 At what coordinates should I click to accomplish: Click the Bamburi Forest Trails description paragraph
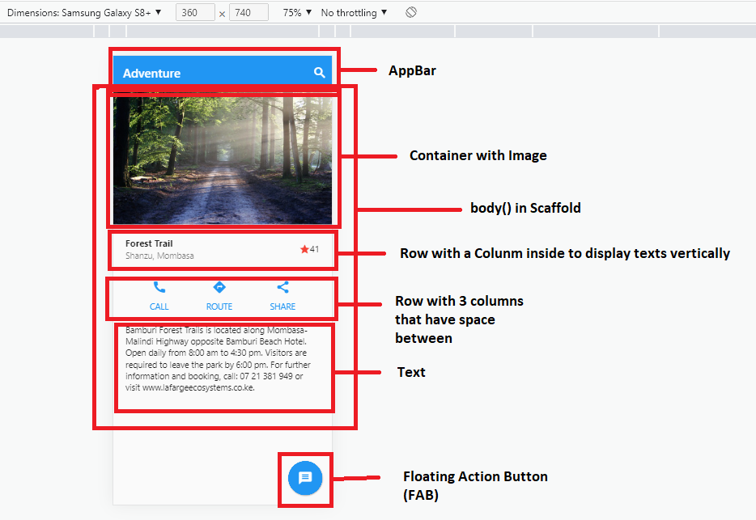coord(224,363)
